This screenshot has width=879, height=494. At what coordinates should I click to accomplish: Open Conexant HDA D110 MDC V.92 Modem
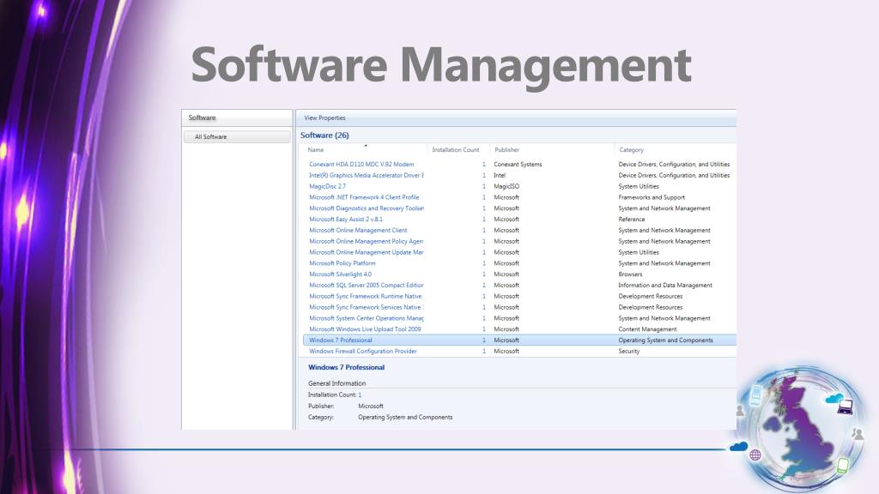point(361,165)
